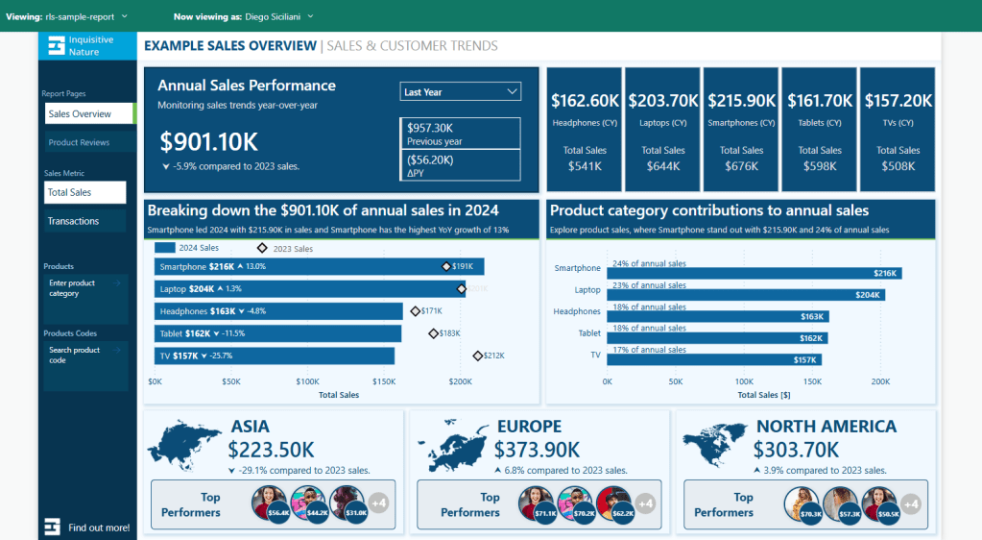The height and width of the screenshot is (540, 982).
Task: Click the 2024 Sales blue legend swatch
Action: [164, 248]
